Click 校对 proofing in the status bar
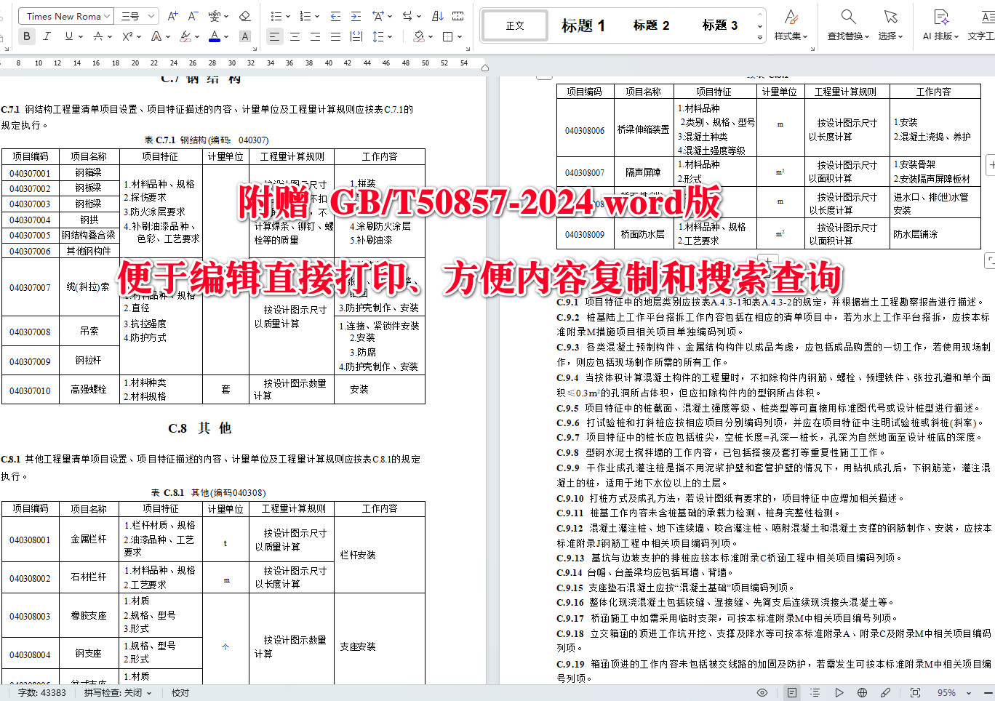Screen dimensions: 995x701 click(x=180, y=692)
